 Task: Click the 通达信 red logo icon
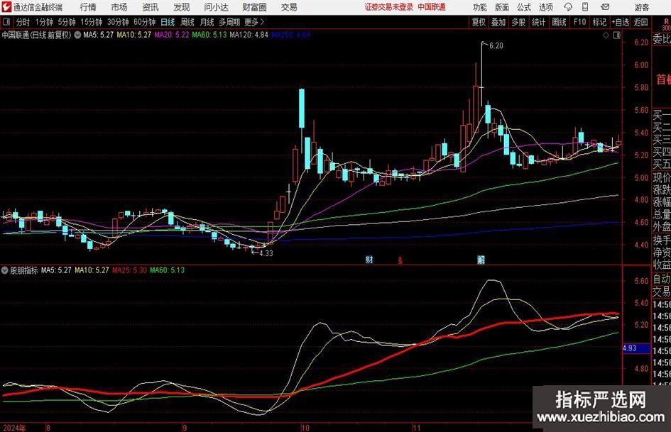click(6, 7)
